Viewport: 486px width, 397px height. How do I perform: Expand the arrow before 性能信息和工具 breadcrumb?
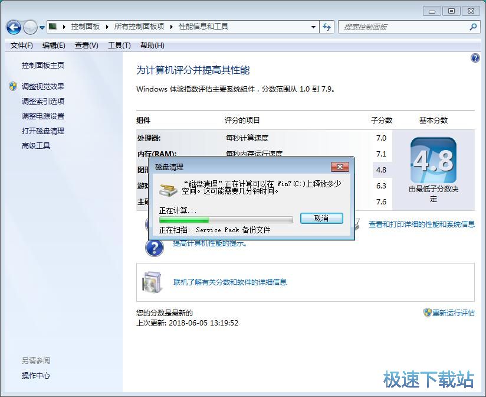(172, 27)
